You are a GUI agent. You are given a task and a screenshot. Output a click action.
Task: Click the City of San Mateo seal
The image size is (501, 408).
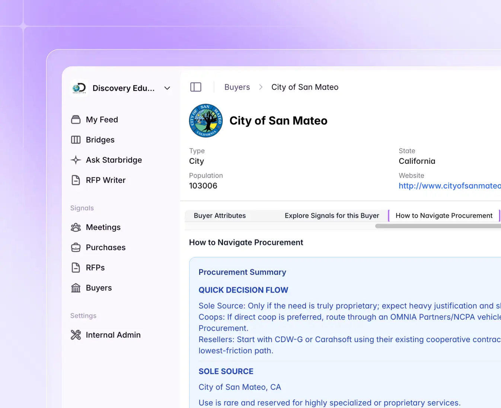tap(206, 121)
